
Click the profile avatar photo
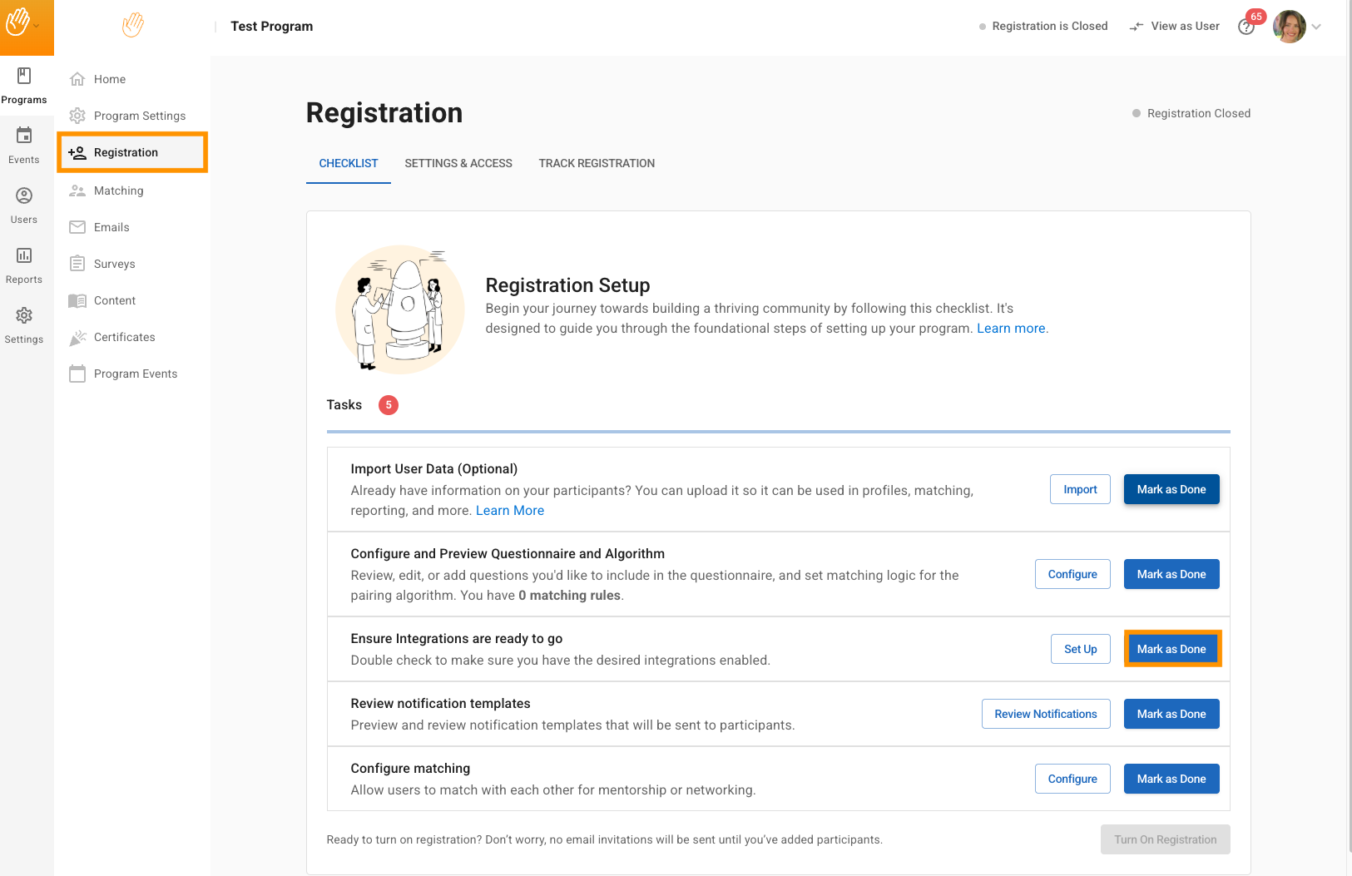pyautogui.click(x=1289, y=27)
